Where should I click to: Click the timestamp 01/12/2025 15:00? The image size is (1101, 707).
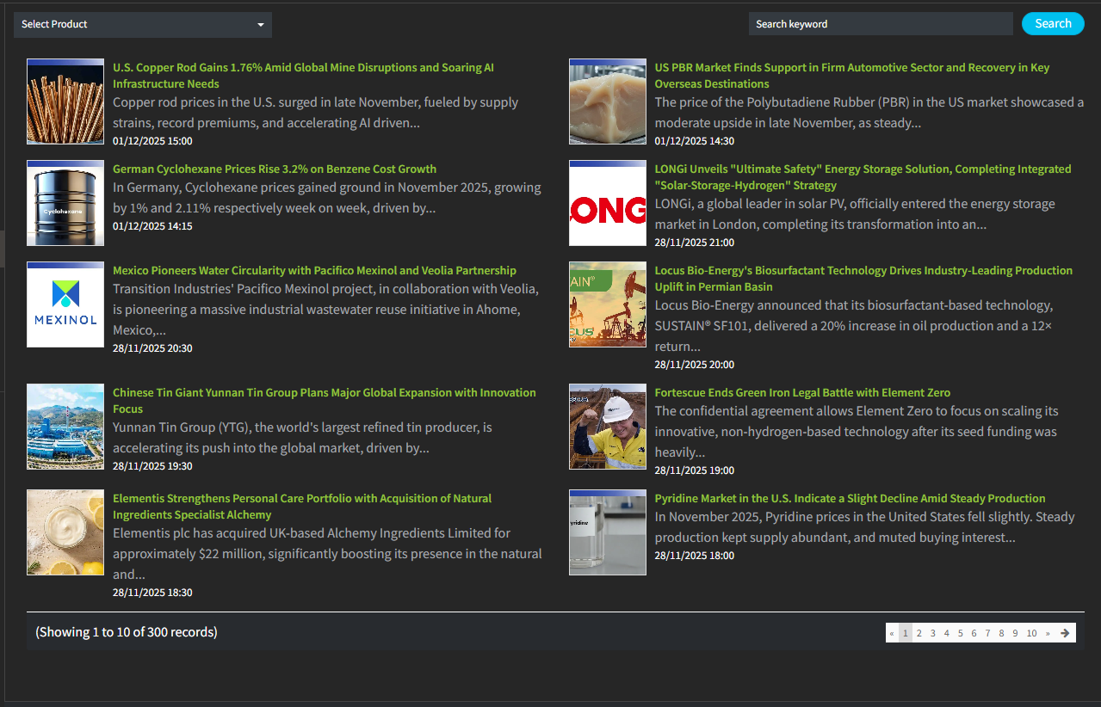[152, 141]
